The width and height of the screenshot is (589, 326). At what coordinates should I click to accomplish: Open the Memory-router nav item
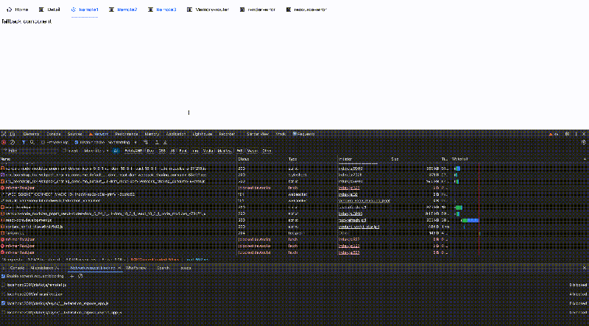(x=208, y=10)
